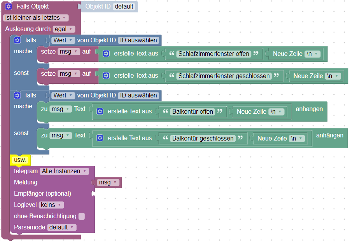Image resolution: width=350 pixels, height=243 pixels.
Task: Open the gear of the Schlafzimmerfenster offen text block
Action: pos(106,54)
